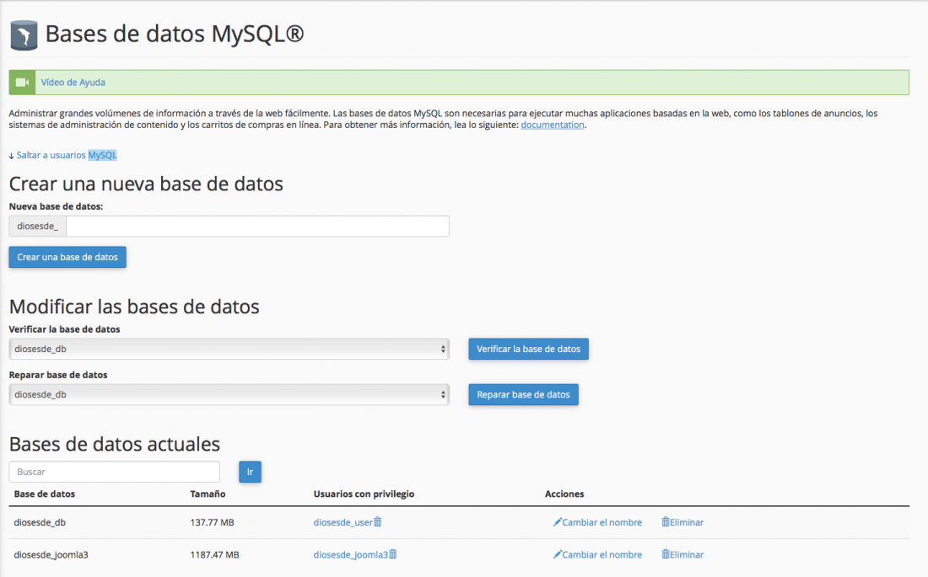
Task: Click the diosesde_ prefix label
Action: [37, 226]
